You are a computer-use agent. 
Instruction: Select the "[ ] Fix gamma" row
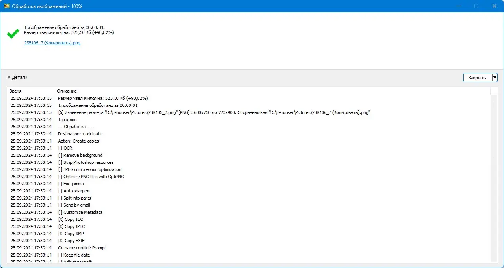pyautogui.click(x=249, y=184)
